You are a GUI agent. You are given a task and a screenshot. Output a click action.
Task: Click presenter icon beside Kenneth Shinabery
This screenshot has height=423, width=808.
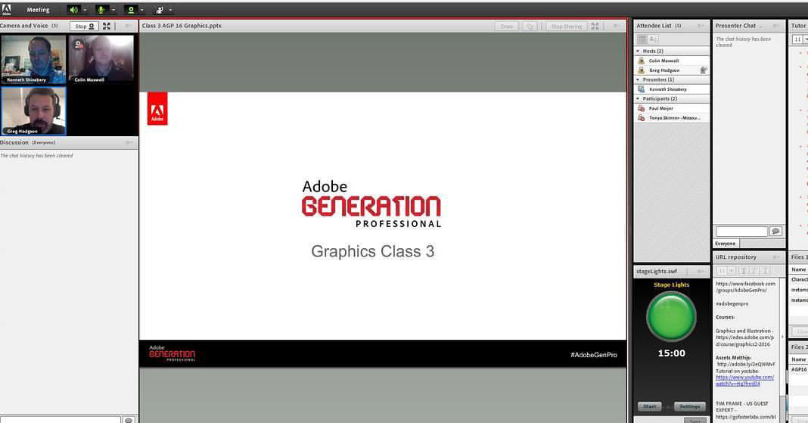pos(641,89)
